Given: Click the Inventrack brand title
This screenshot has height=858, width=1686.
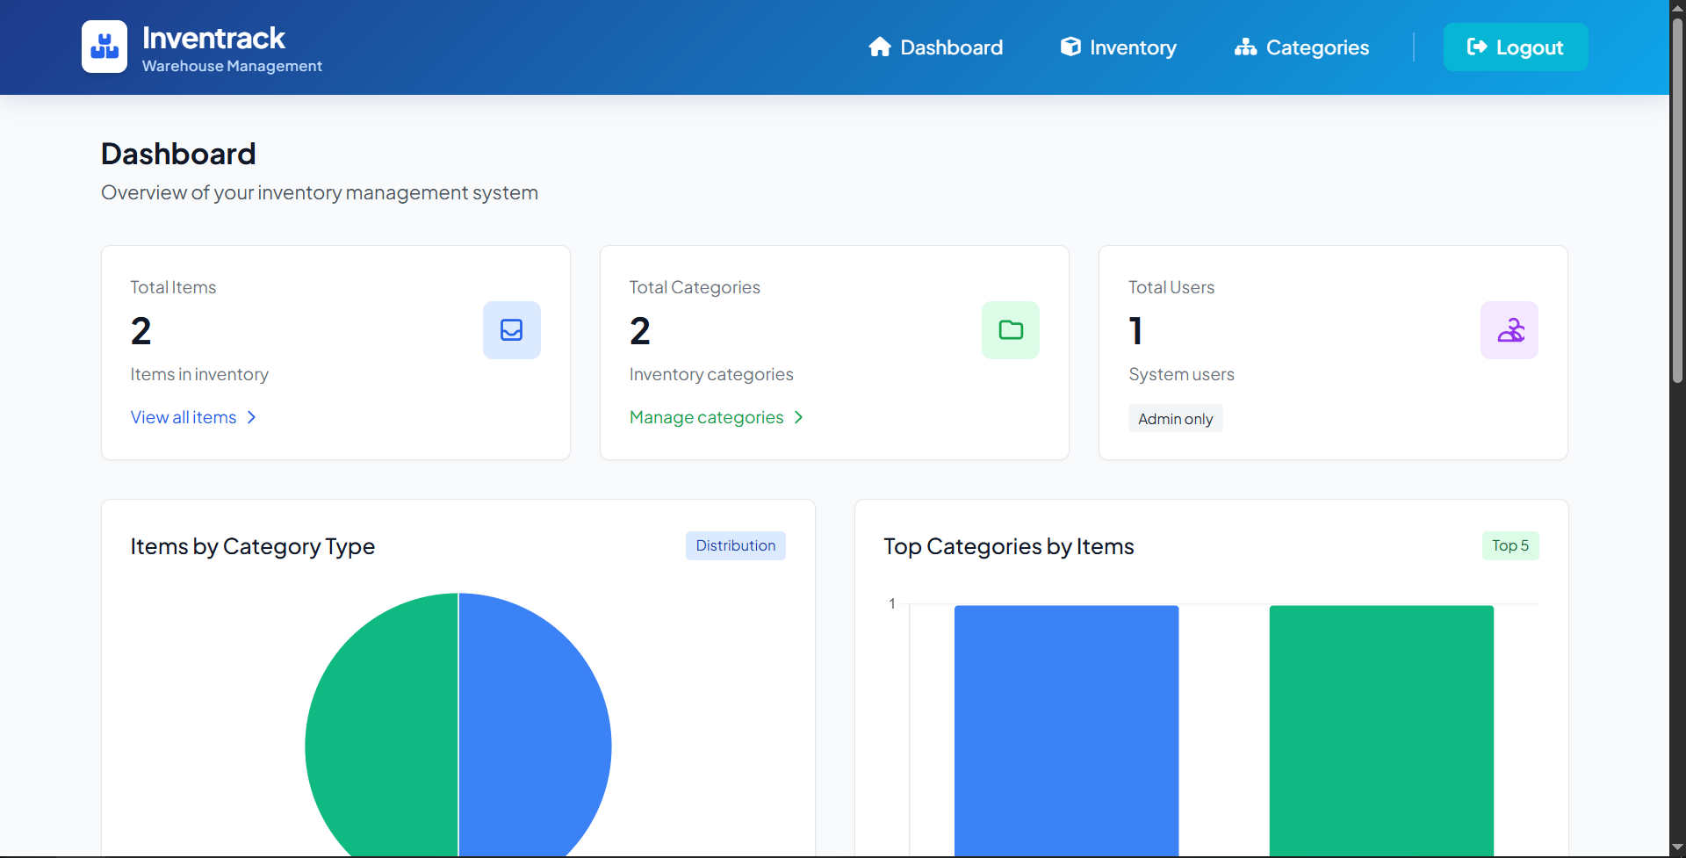Looking at the screenshot, I should (x=213, y=38).
